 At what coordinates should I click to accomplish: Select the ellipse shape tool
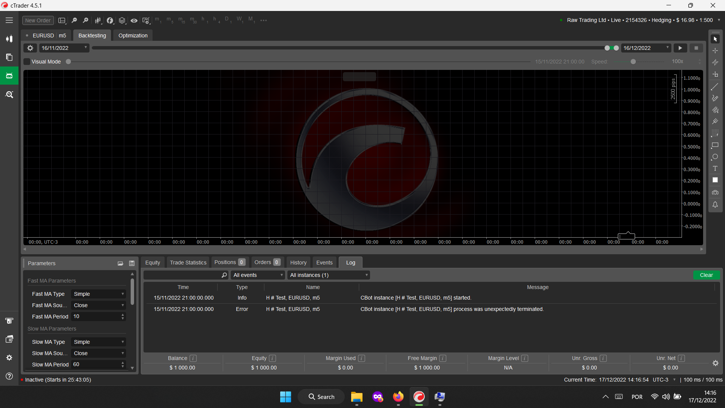click(x=715, y=157)
